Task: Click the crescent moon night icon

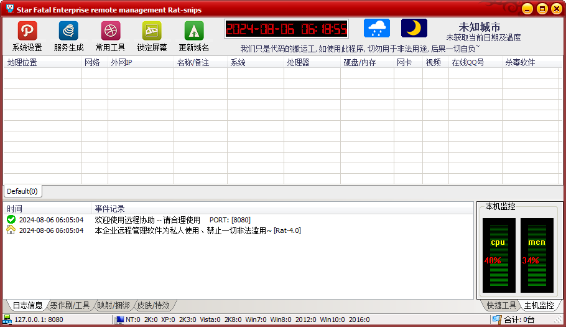Action: pos(414,29)
